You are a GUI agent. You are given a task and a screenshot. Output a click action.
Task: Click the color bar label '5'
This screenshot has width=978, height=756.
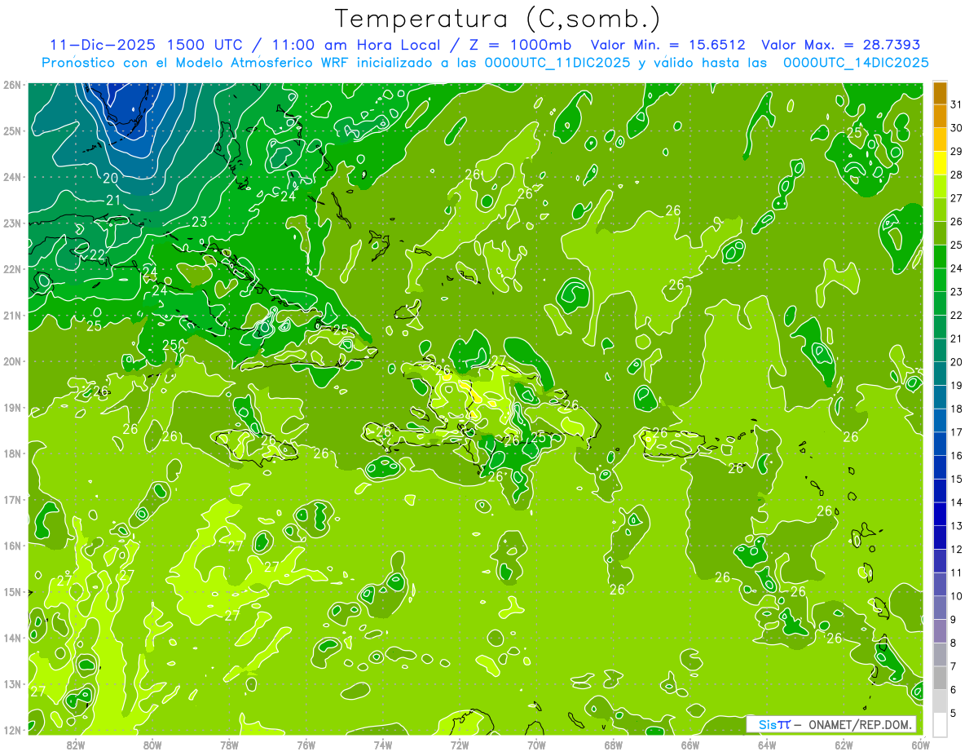coord(954,713)
